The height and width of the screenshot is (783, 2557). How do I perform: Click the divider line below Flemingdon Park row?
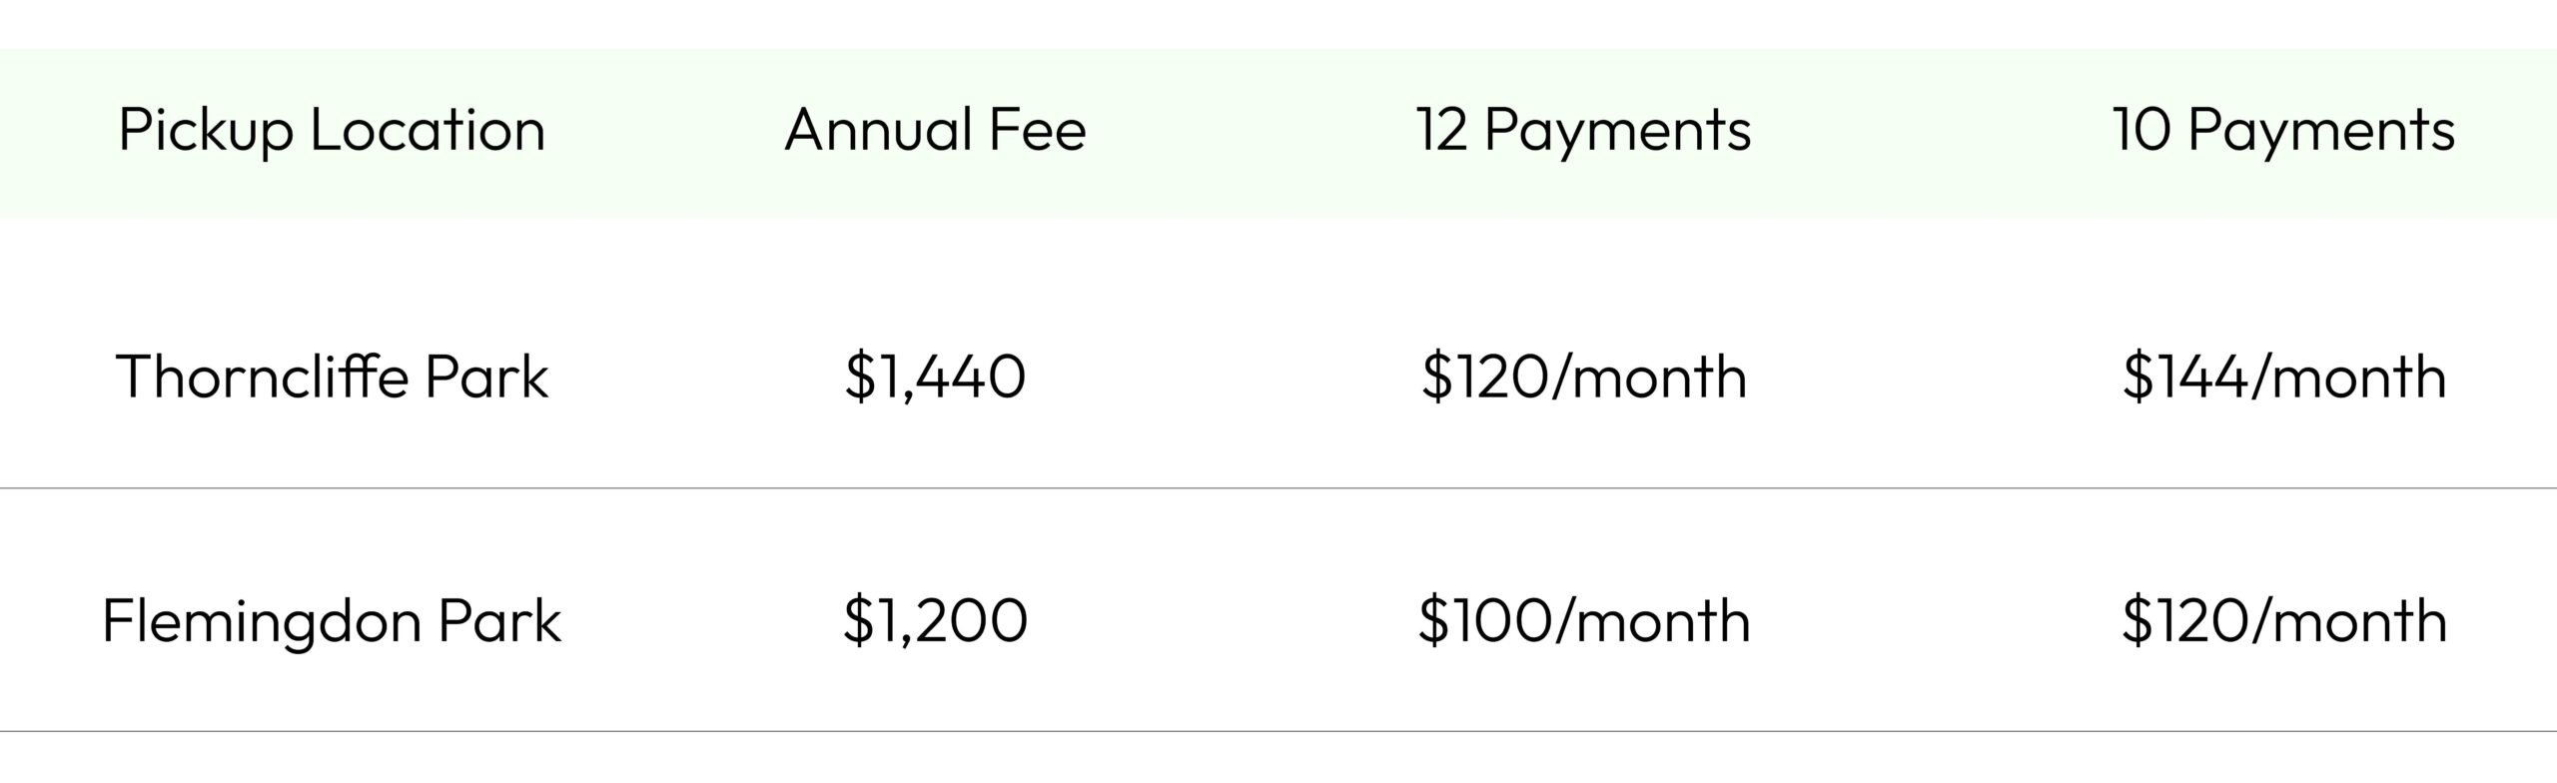tap(1278, 731)
